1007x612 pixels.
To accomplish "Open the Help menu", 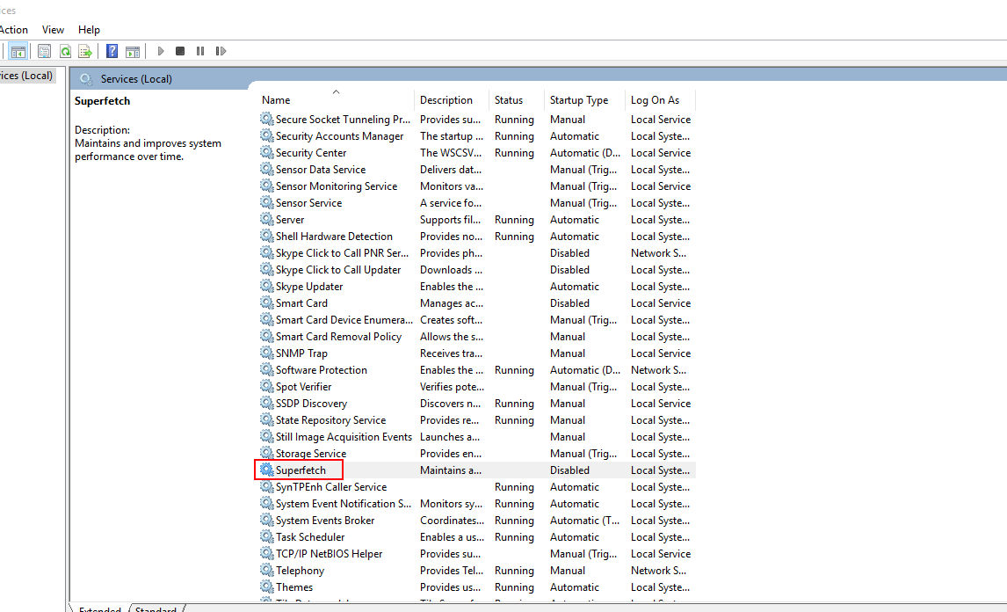I will pos(89,30).
